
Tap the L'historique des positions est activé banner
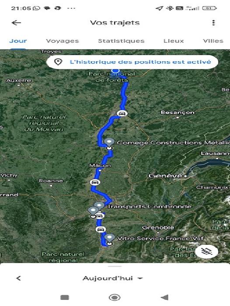(x=132, y=62)
